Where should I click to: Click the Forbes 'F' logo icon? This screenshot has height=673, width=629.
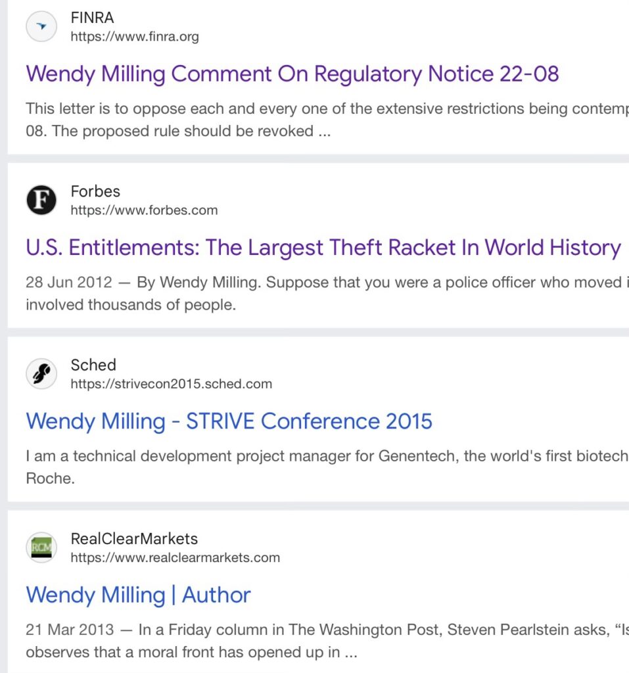tap(41, 200)
